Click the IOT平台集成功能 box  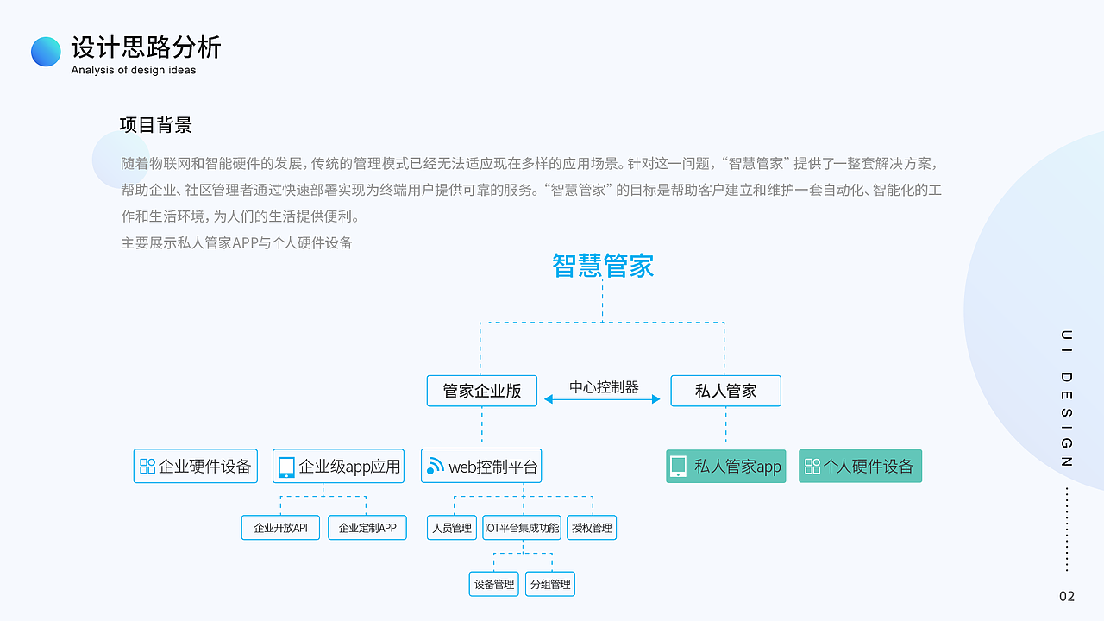(x=522, y=528)
